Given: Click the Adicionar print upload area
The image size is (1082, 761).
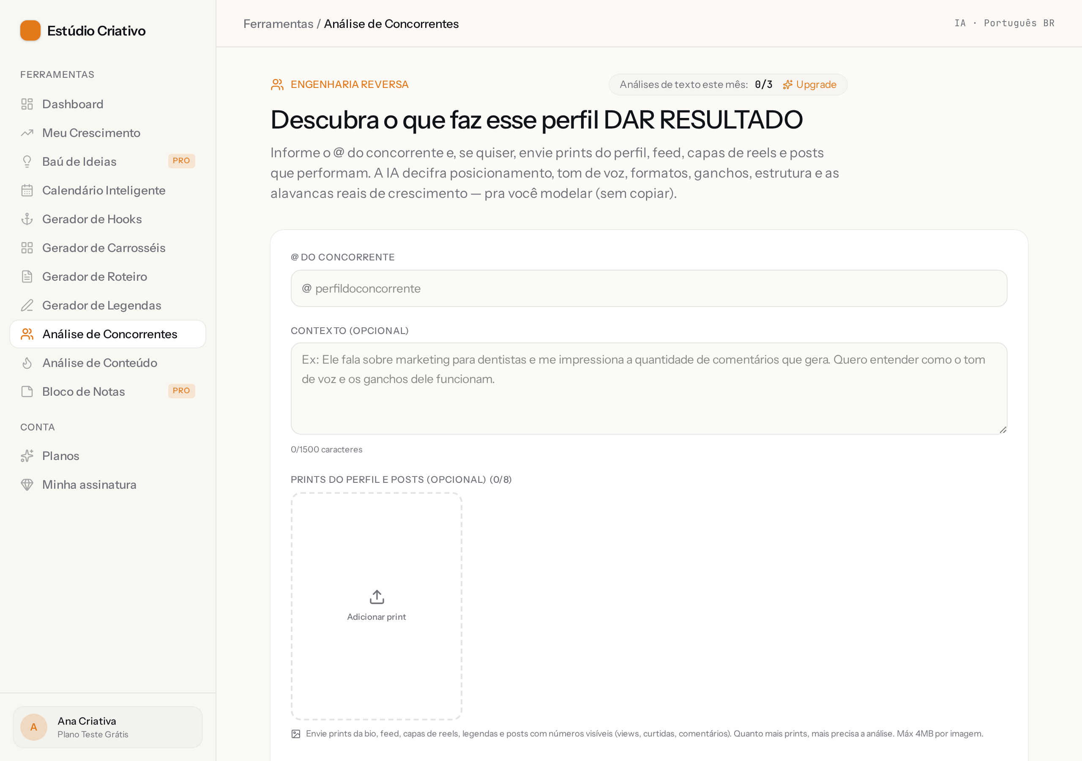Looking at the screenshot, I should click(377, 606).
